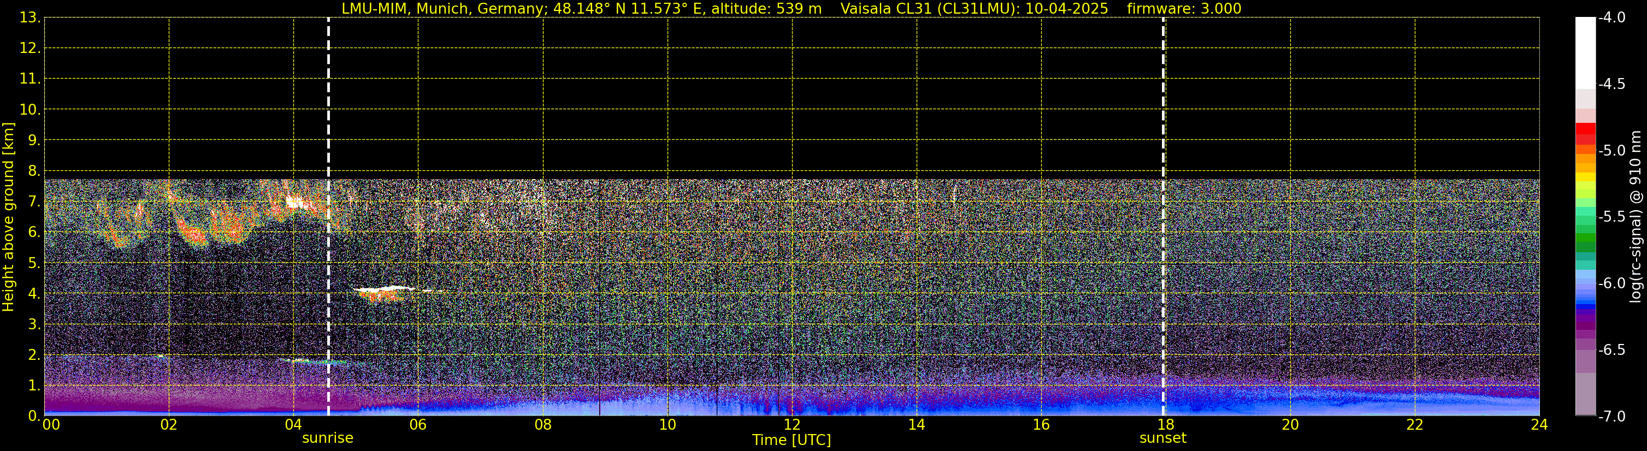The image size is (1647, 451).
Task: Click the time axis tick label "20"
Action: pyautogui.click(x=1290, y=425)
